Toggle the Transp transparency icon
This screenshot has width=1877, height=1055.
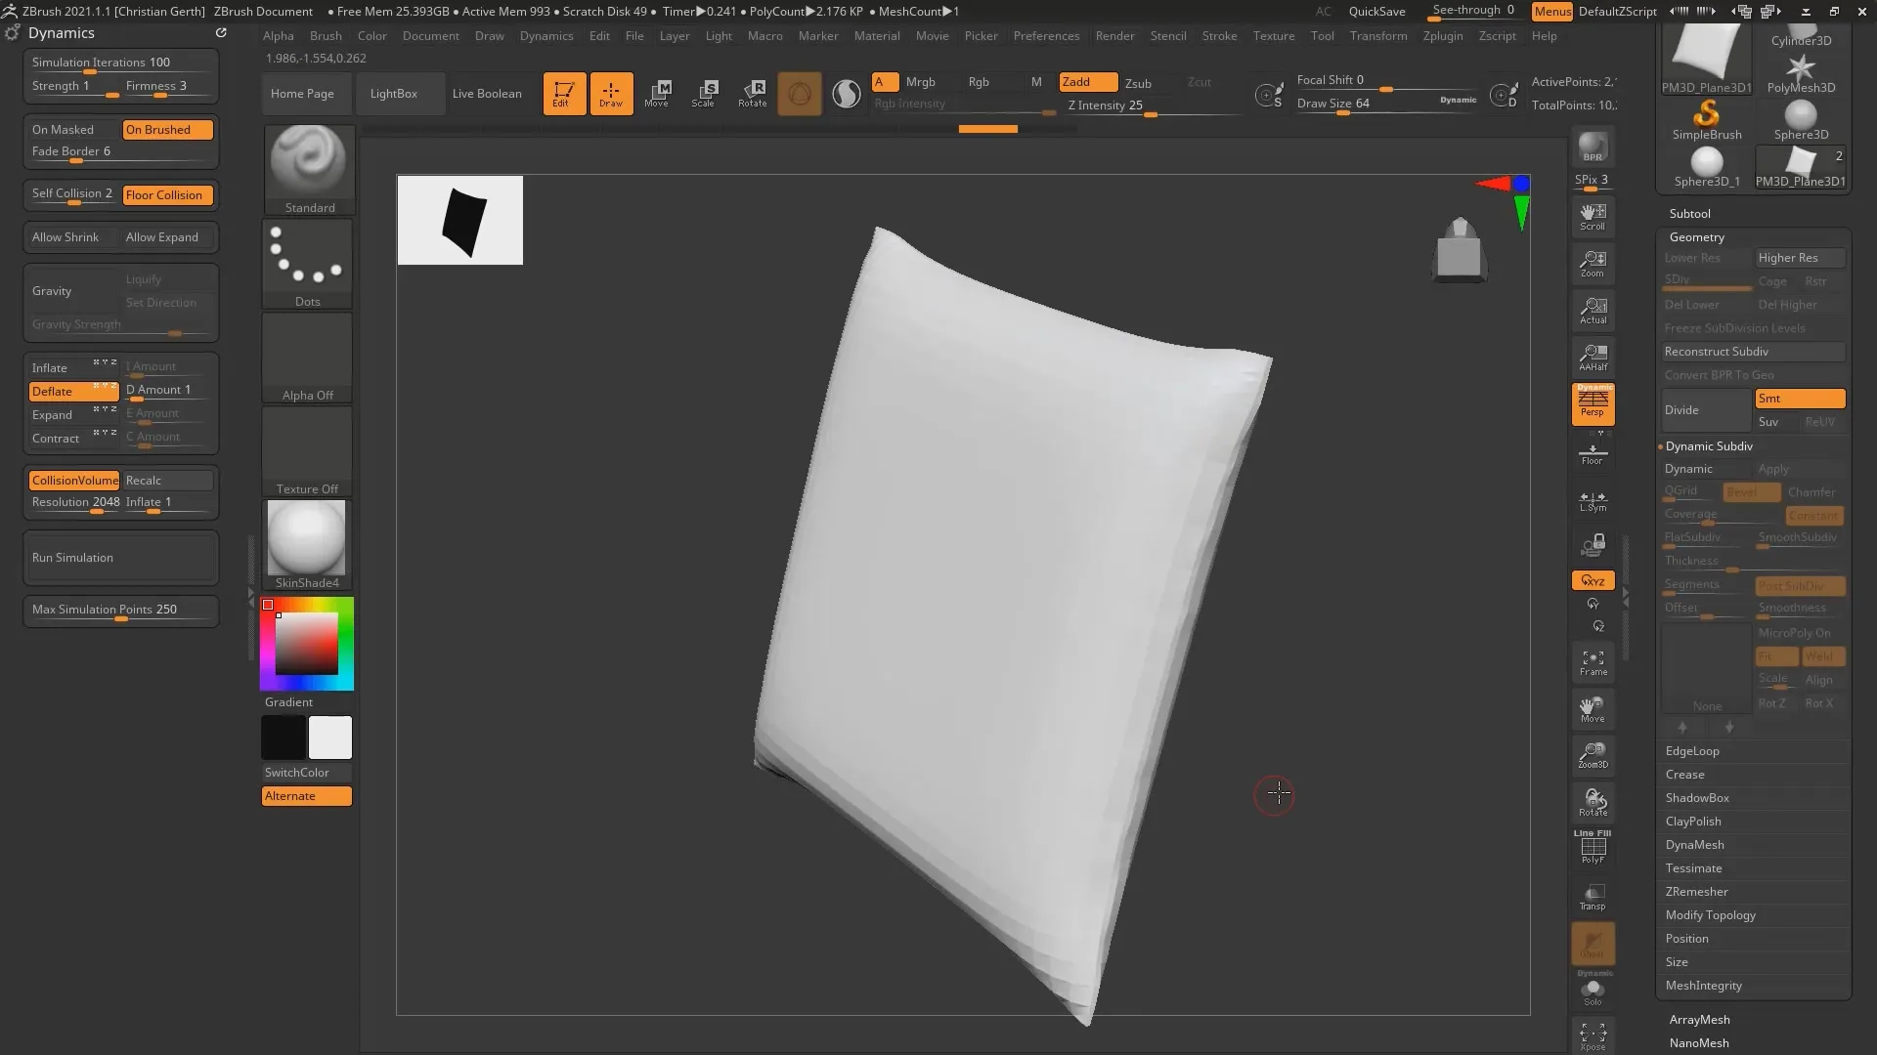coord(1593,897)
